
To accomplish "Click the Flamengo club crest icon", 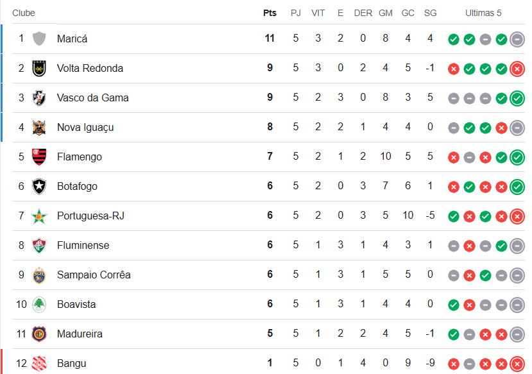I will 39,157.
